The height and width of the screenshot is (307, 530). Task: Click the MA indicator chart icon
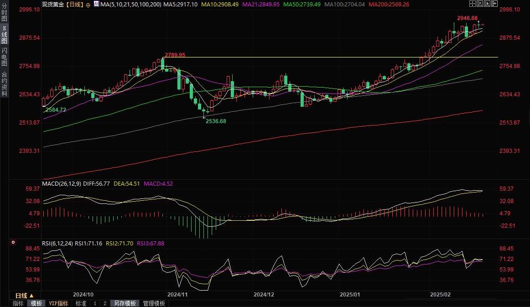click(96, 4)
